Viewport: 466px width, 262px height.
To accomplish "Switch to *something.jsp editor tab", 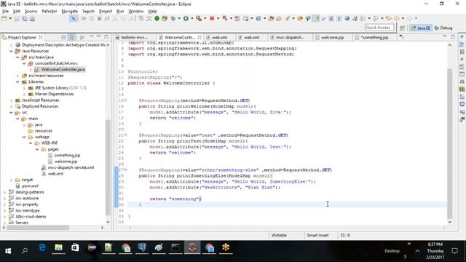I will click(x=374, y=37).
